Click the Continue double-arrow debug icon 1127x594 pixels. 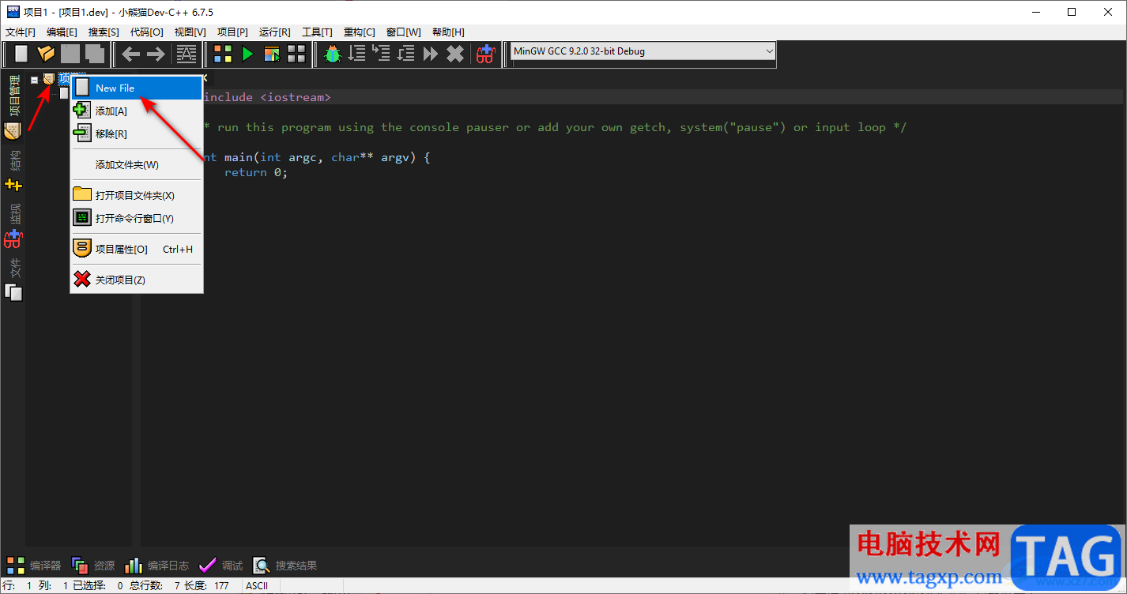[x=431, y=54]
